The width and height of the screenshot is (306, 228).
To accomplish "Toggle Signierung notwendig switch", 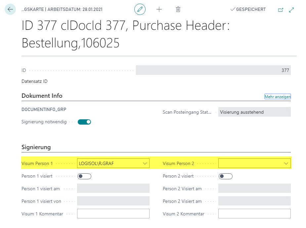I will pyautogui.click(x=84, y=122).
